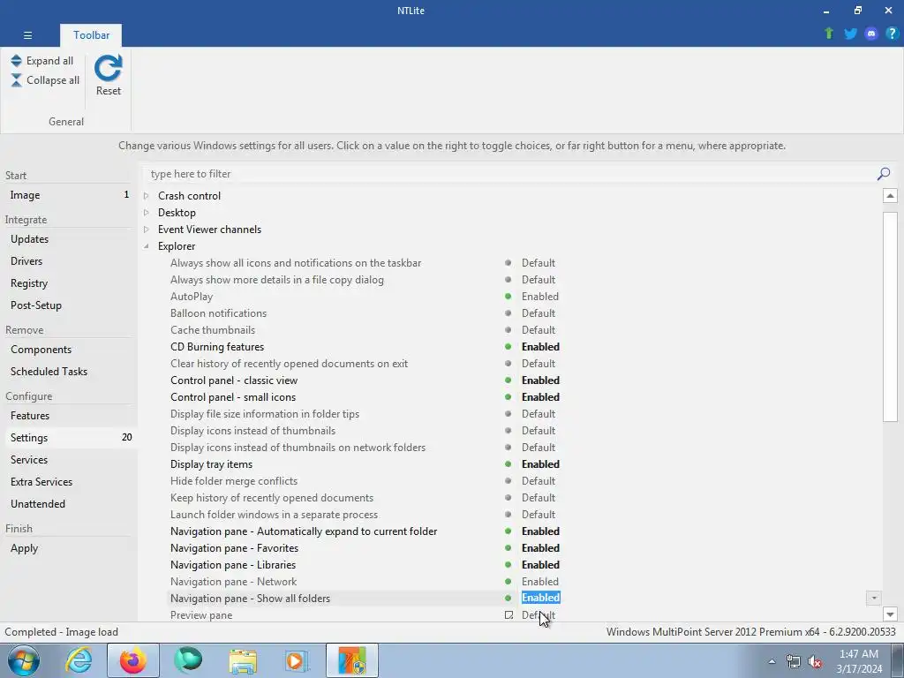
Task: Collapse the Explorer group
Action: click(147, 246)
